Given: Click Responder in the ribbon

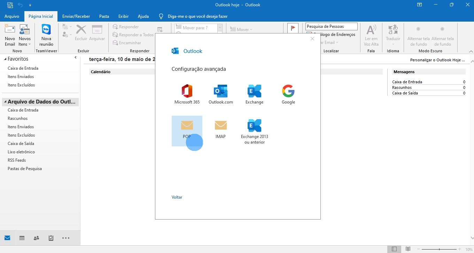Looking at the screenshot, I should (x=126, y=27).
